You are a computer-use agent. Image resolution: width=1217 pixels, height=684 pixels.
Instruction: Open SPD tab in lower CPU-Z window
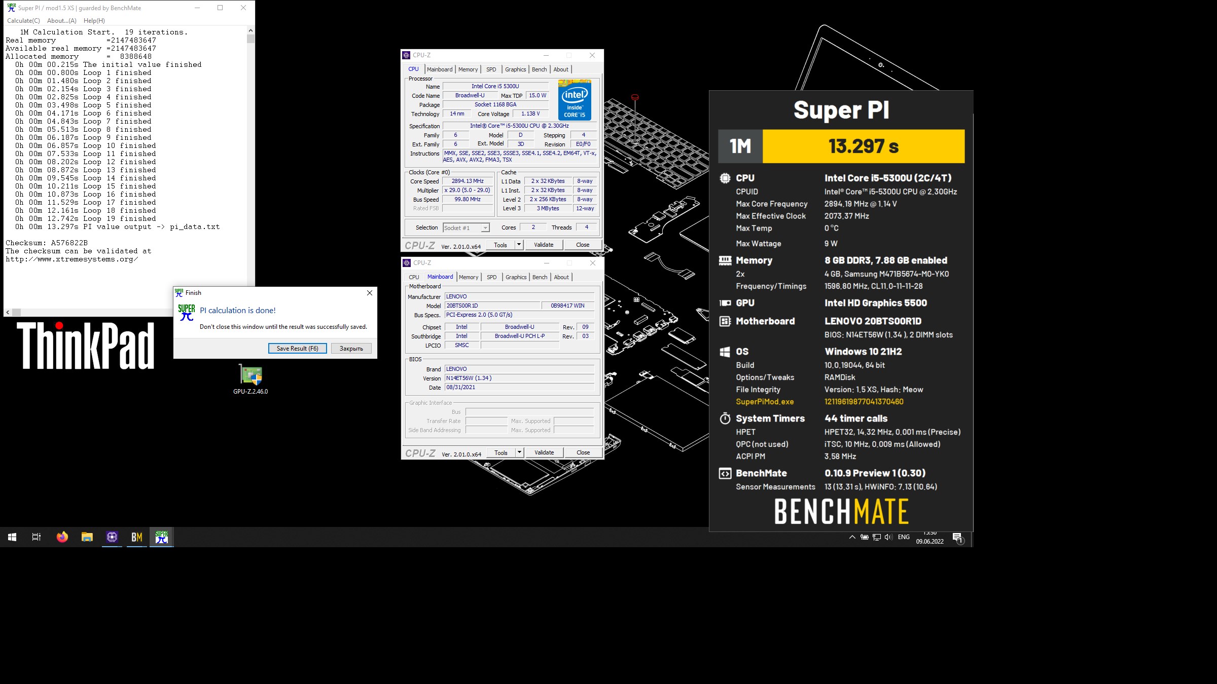(x=492, y=277)
